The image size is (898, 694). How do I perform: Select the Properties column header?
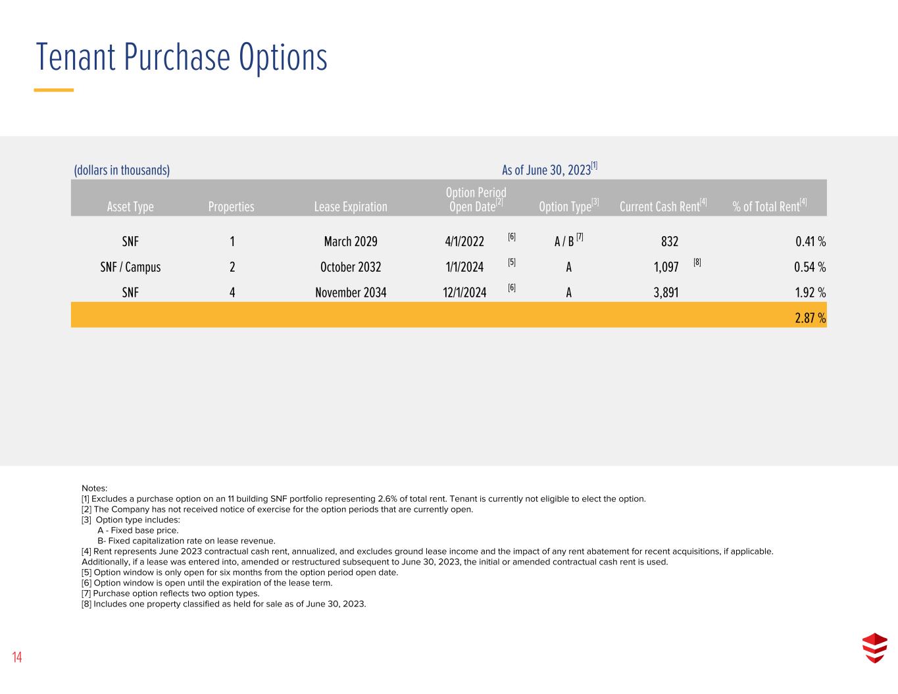pos(231,207)
